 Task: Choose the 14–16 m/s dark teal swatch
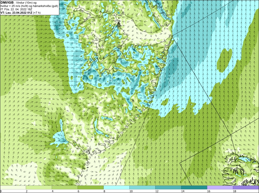[194, 188]
